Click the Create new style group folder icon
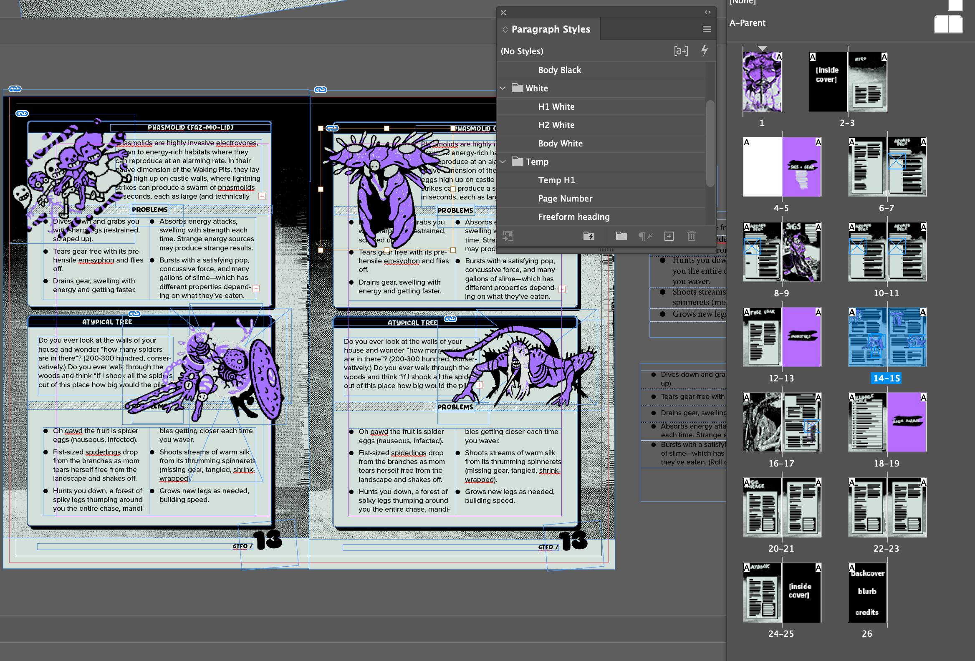 click(x=621, y=236)
